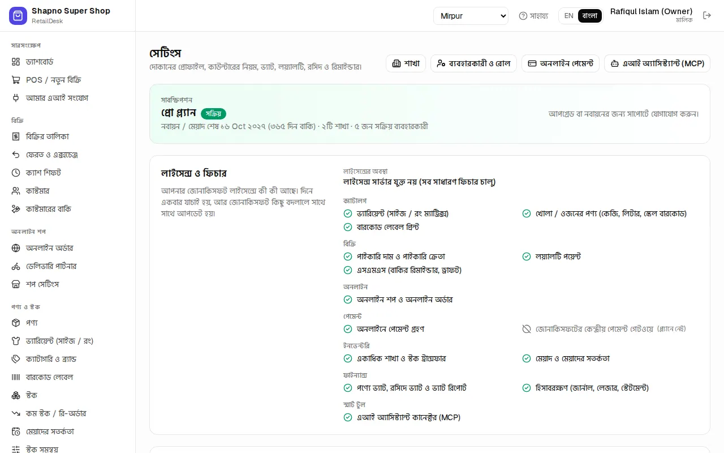The width and height of the screenshot is (724, 453).
Task: Switch interface language to EN
Action: (x=569, y=16)
